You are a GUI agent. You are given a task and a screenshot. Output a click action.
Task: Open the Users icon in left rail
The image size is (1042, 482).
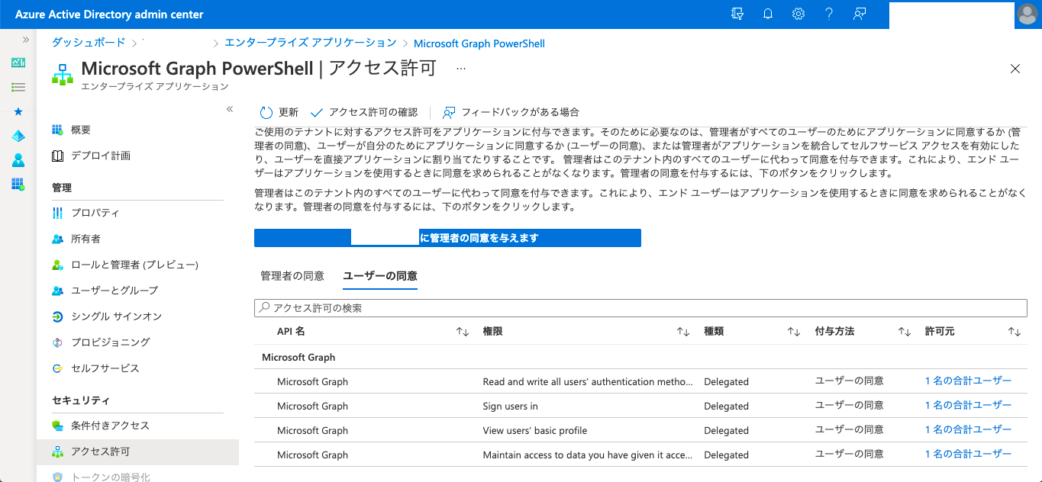click(18, 160)
